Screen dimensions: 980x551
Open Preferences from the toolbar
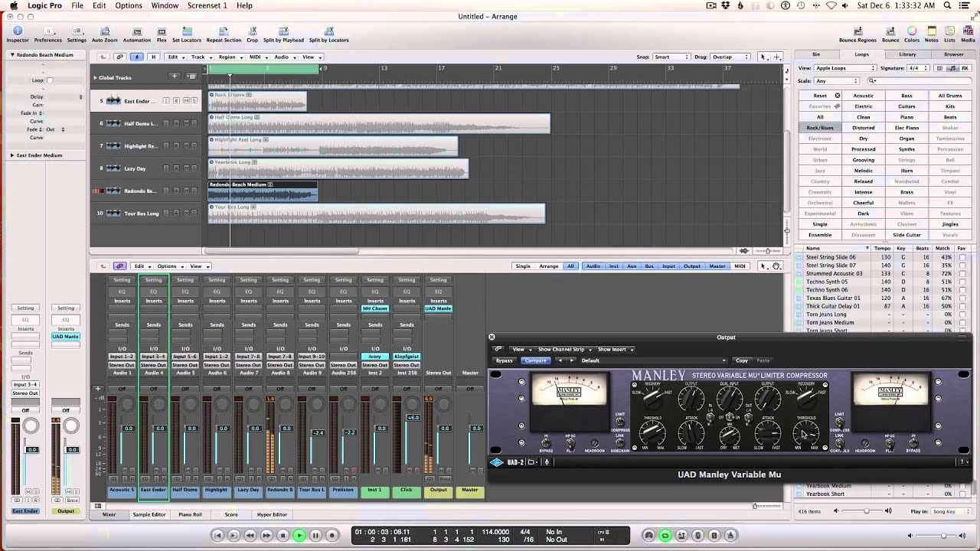(x=47, y=34)
